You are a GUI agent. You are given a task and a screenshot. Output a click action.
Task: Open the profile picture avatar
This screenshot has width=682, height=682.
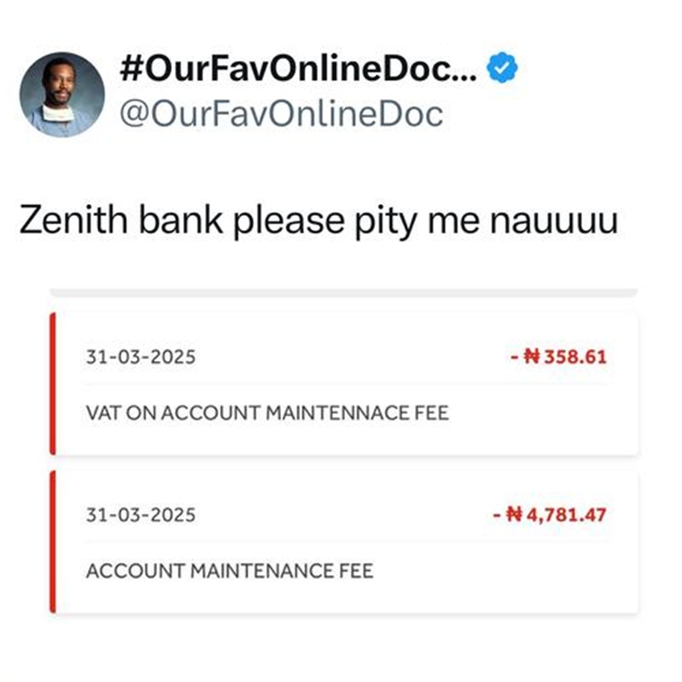coord(62,95)
